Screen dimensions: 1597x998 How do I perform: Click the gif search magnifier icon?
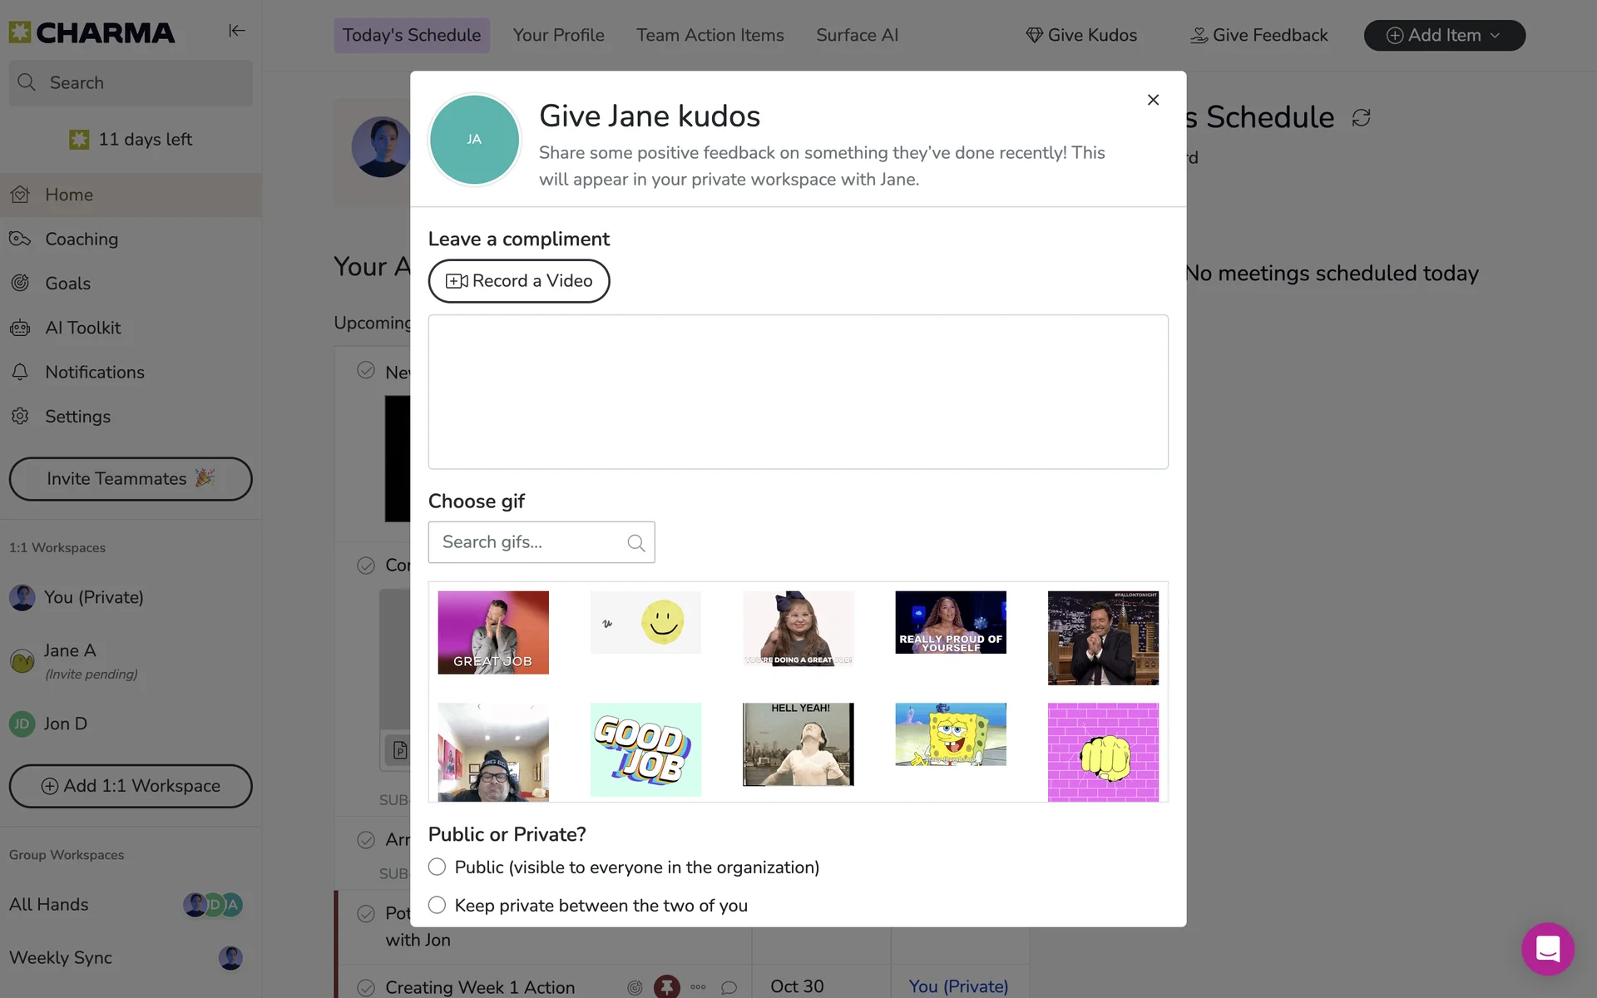click(x=636, y=543)
